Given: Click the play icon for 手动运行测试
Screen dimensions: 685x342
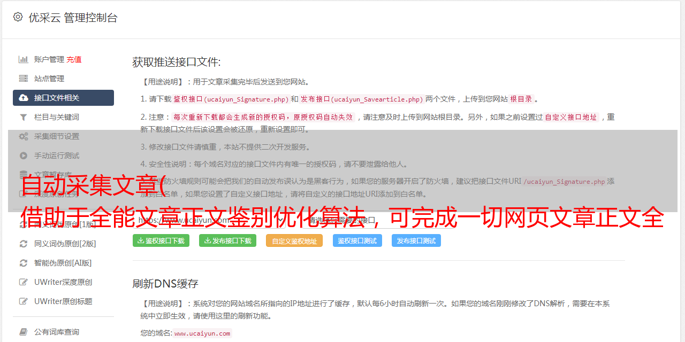Looking at the screenshot, I should pos(24,156).
